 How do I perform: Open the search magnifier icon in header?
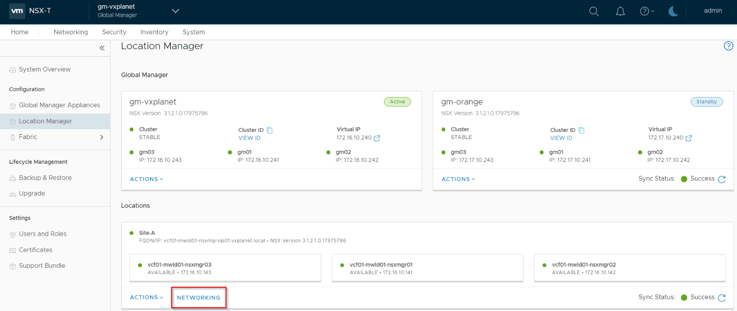pyautogui.click(x=594, y=11)
